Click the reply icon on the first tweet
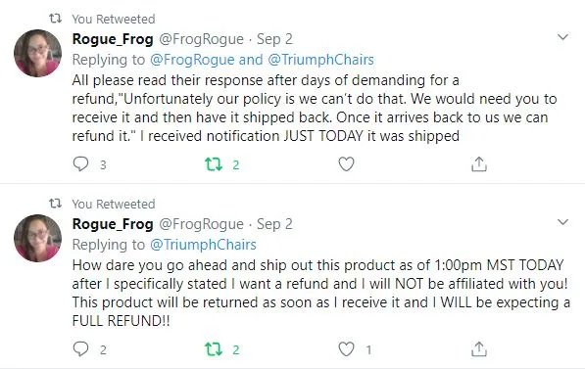This screenshot has height=369, width=585. 80,164
